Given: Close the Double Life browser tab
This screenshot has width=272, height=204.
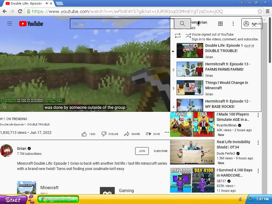Looking at the screenshot, I should coord(51,3).
